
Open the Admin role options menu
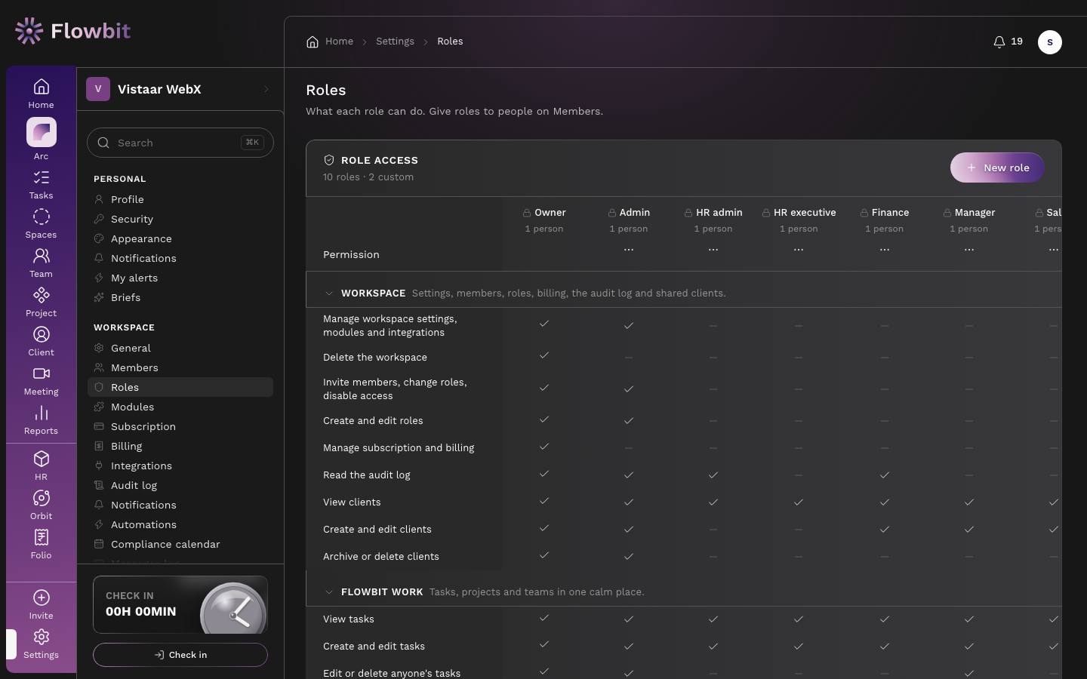(629, 250)
